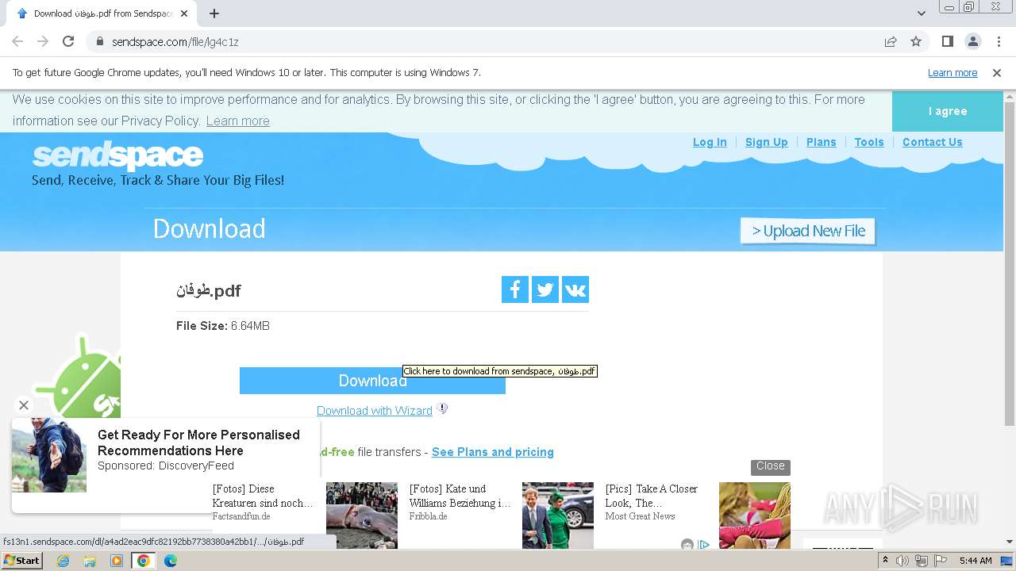View site information lock icon
This screenshot has width=1016, height=571.
pos(100,41)
